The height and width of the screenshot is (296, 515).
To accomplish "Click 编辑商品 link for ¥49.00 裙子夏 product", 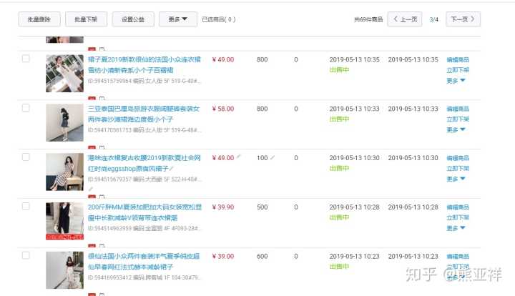I will coord(458,60).
